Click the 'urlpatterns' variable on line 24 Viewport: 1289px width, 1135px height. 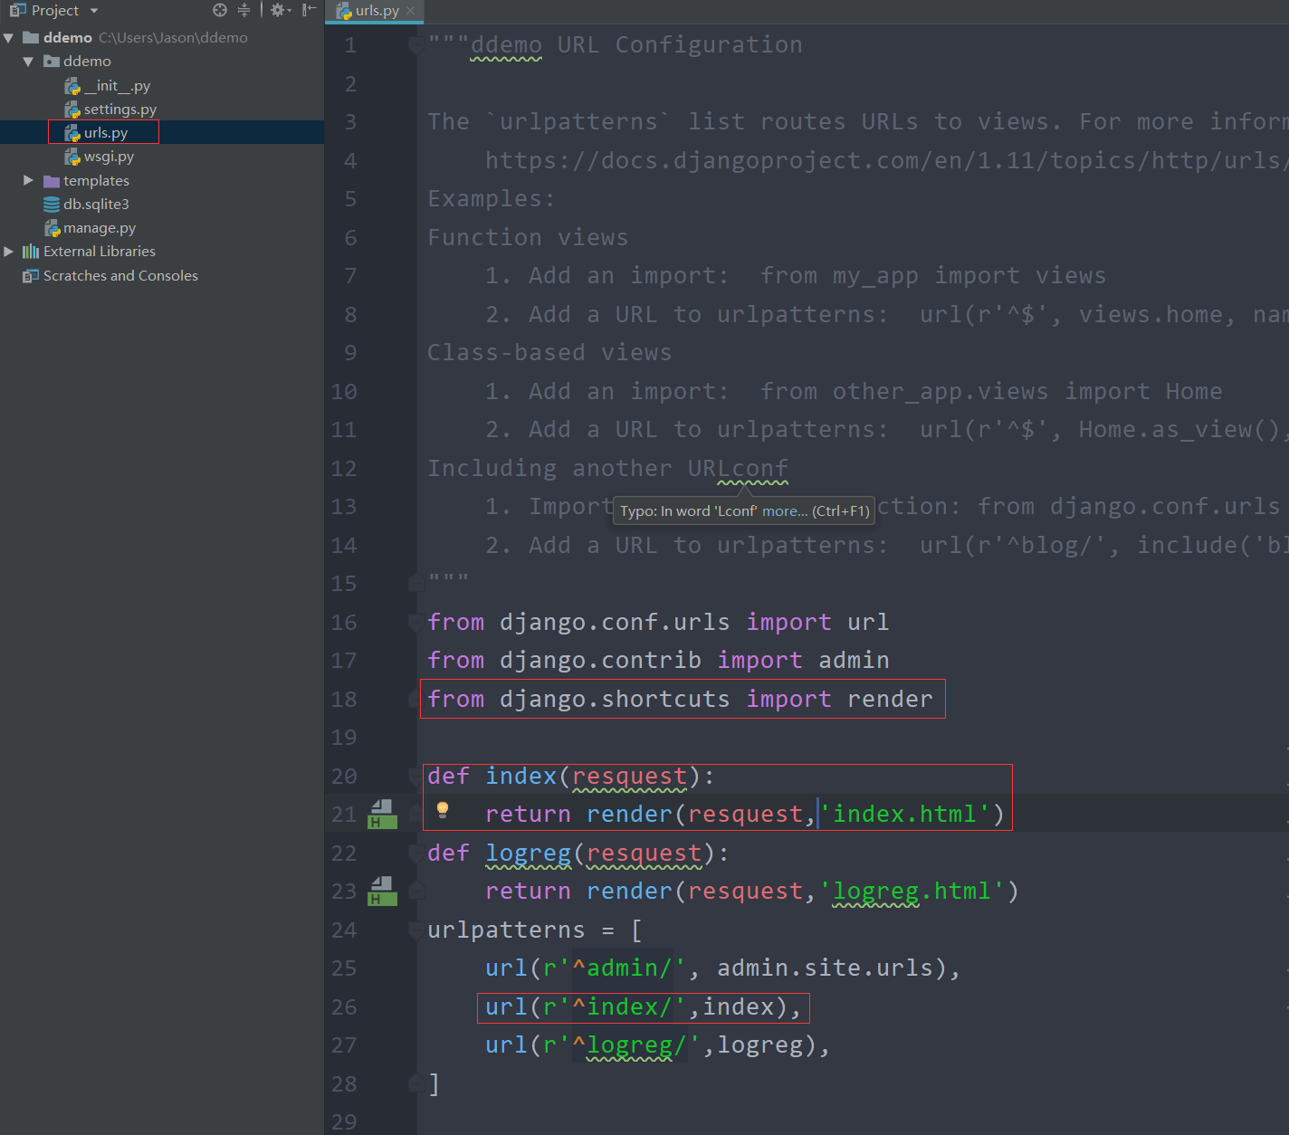506,930
